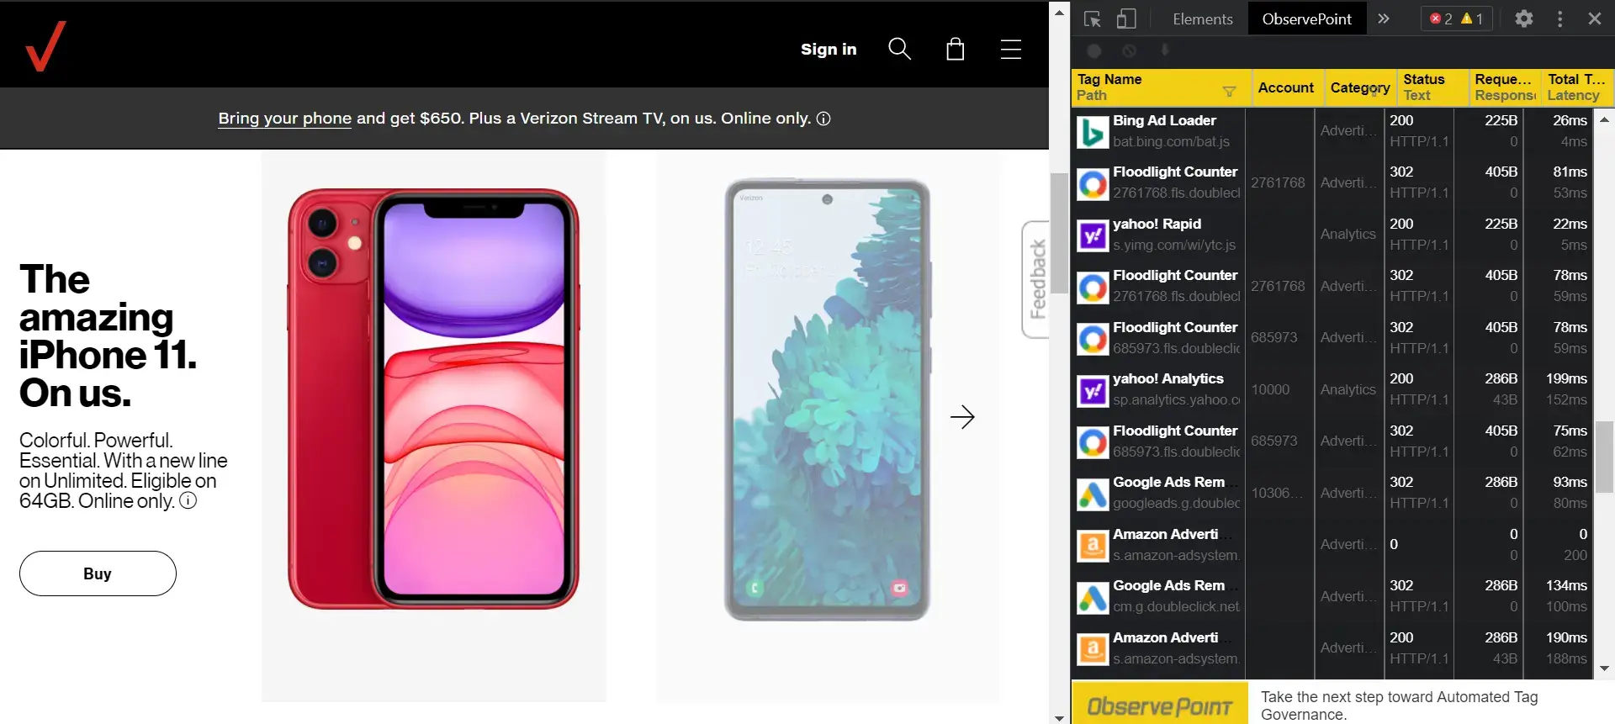The height and width of the screenshot is (724, 1615).
Task: Toggle the ObservePoint record circle button
Action: [x=1093, y=50]
